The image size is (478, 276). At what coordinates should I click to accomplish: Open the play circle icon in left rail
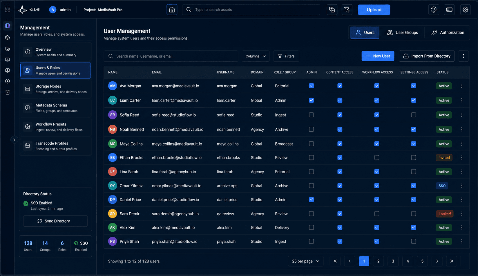[8, 81]
